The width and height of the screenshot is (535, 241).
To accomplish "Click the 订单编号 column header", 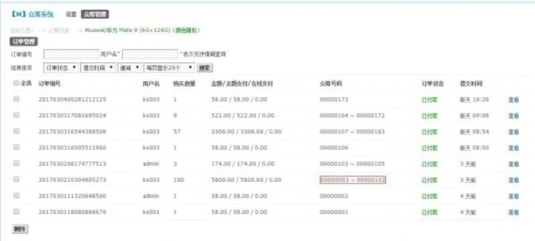I will tap(49, 84).
